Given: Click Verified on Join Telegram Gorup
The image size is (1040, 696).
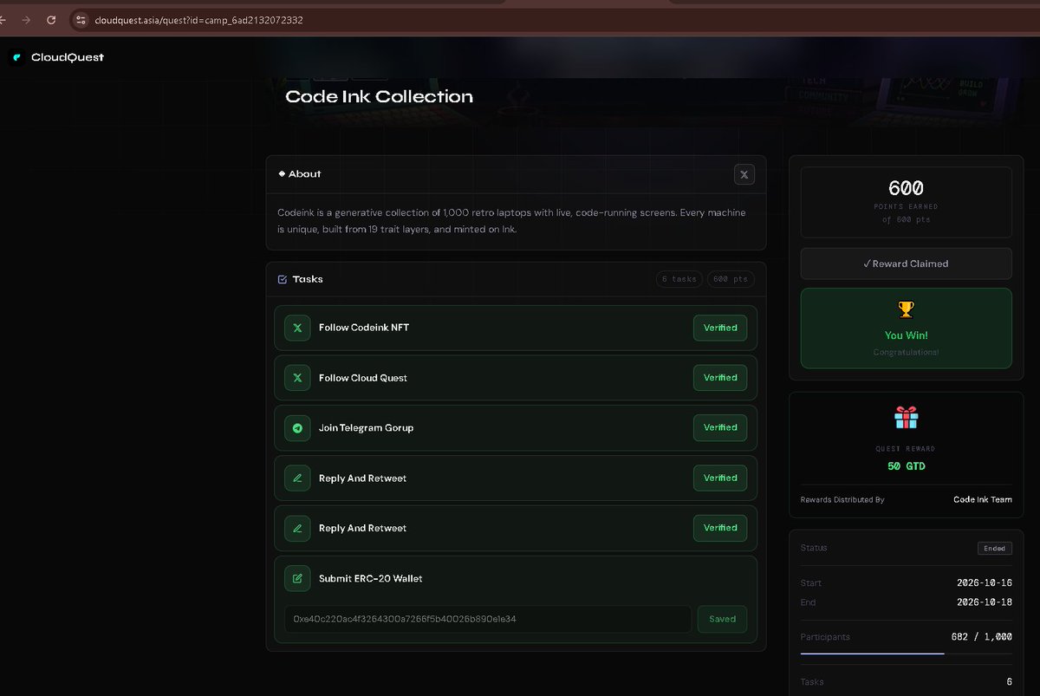Looking at the screenshot, I should [720, 427].
